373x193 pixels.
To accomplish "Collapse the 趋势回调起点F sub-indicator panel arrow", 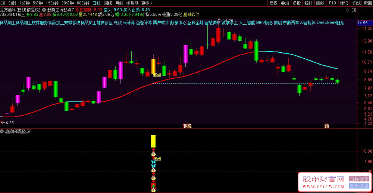I will pos(2,132).
